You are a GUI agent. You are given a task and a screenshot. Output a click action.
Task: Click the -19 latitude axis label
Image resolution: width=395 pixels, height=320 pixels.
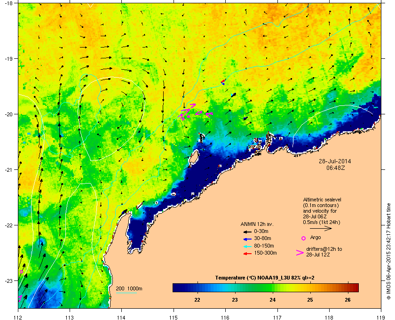[9, 58]
